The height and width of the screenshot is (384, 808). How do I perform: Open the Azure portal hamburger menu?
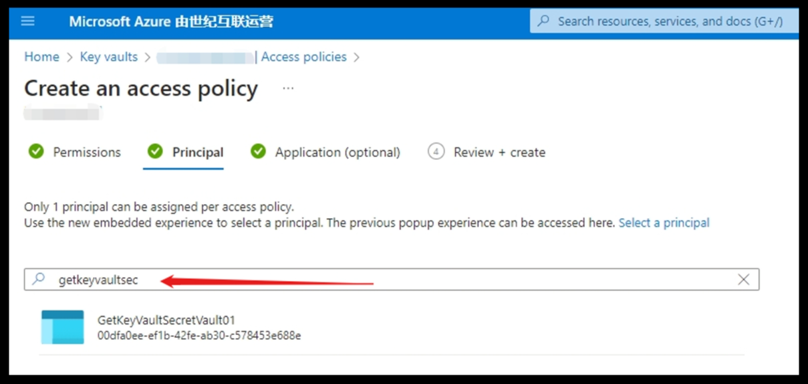(27, 21)
